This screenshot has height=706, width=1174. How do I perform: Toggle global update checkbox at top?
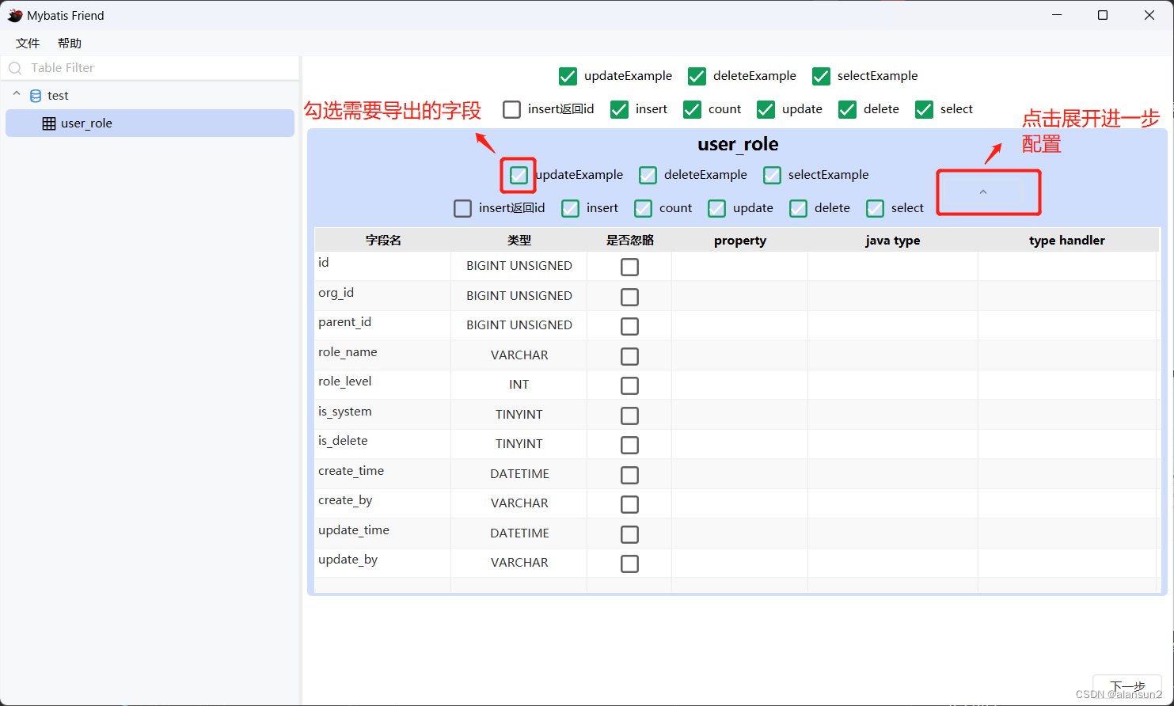[x=766, y=109]
